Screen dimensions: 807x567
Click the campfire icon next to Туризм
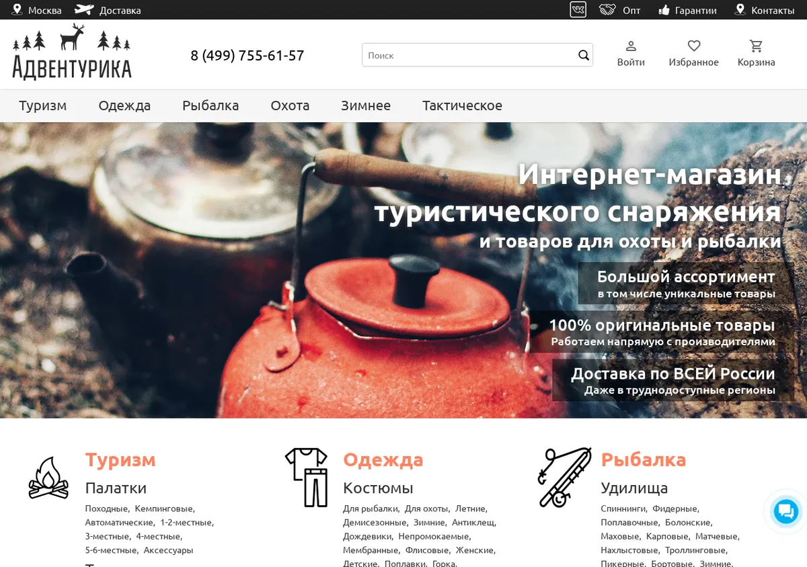point(48,478)
